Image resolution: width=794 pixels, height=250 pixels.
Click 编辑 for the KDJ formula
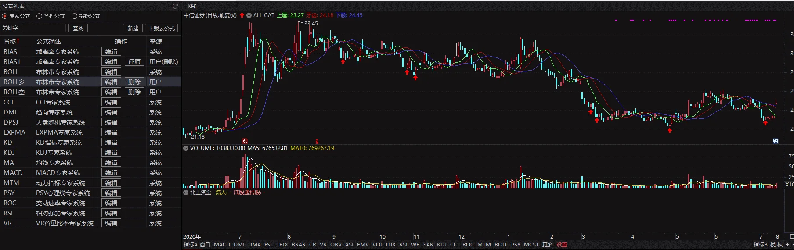coord(111,153)
